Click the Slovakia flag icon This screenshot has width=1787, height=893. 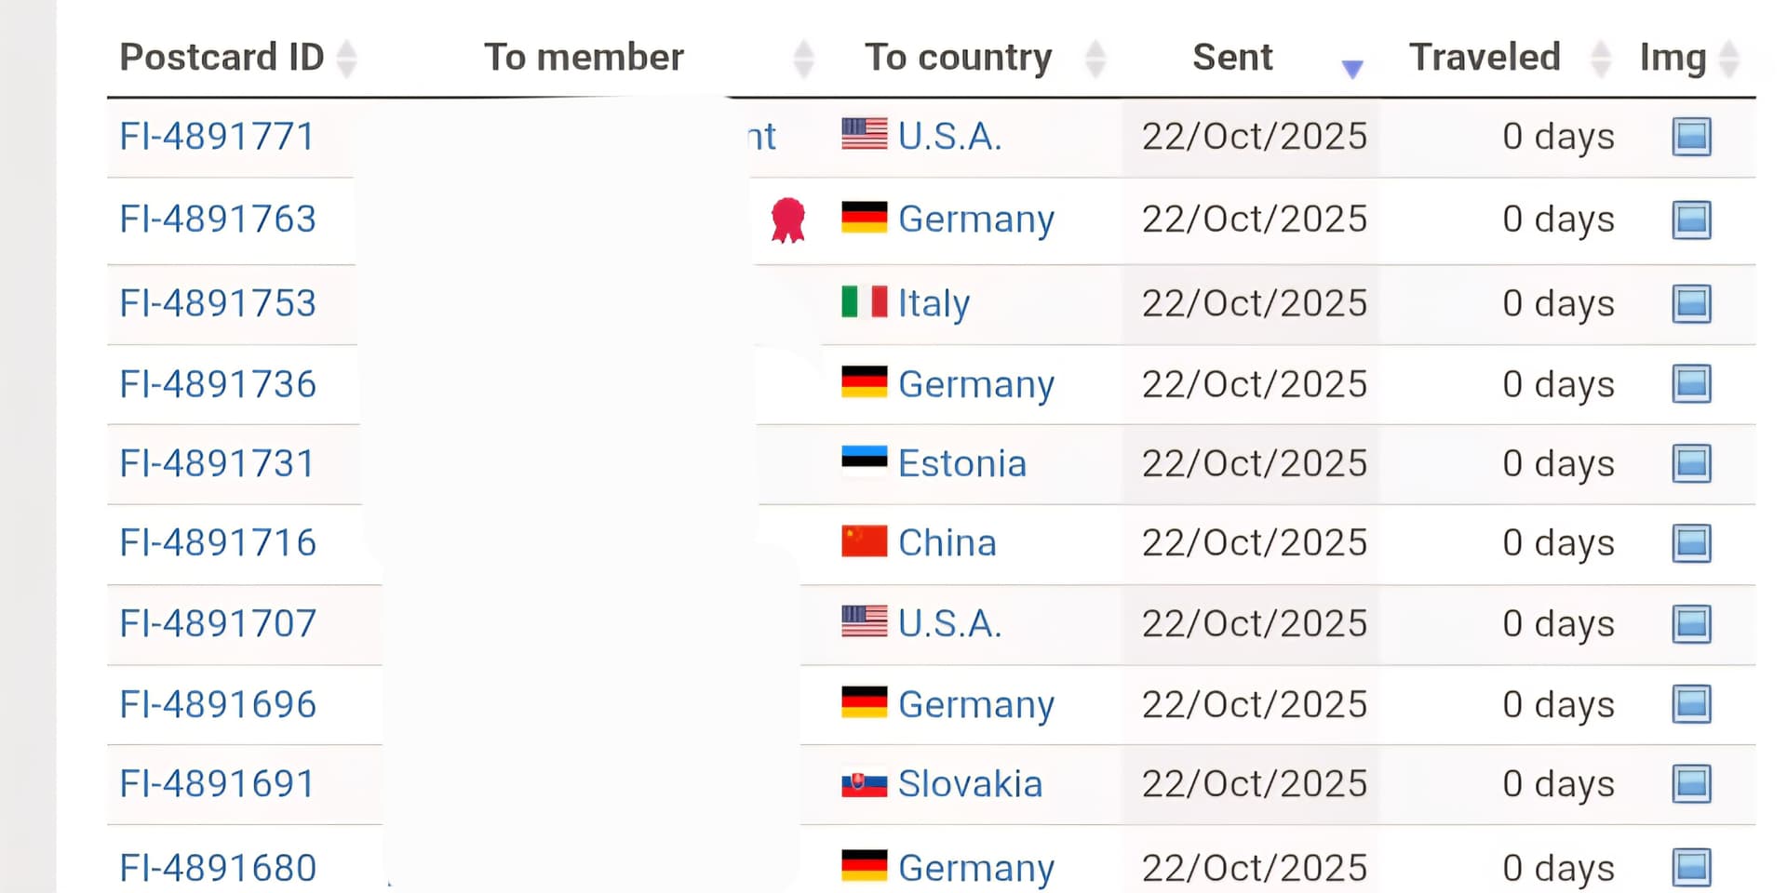[x=864, y=784]
